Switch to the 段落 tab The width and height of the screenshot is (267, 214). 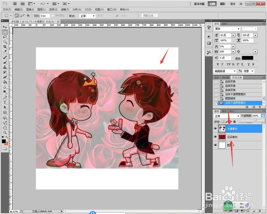click(x=224, y=24)
